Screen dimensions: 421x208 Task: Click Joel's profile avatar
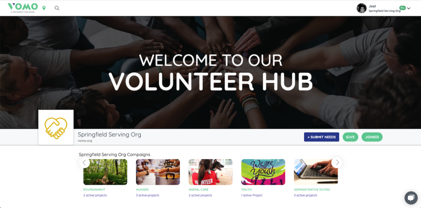(x=361, y=8)
